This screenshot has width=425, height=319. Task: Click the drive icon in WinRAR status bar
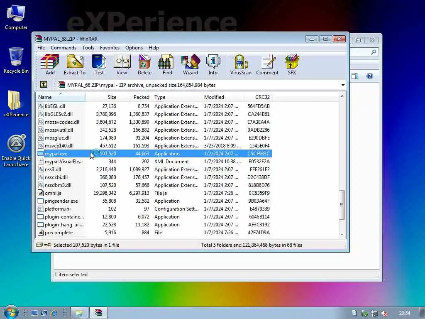[39, 245]
